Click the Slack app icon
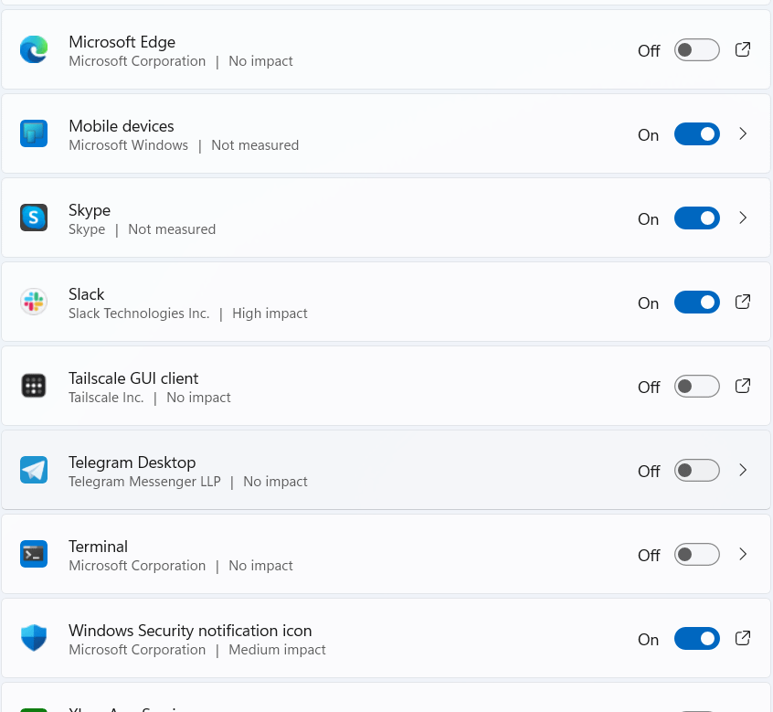 (x=34, y=302)
